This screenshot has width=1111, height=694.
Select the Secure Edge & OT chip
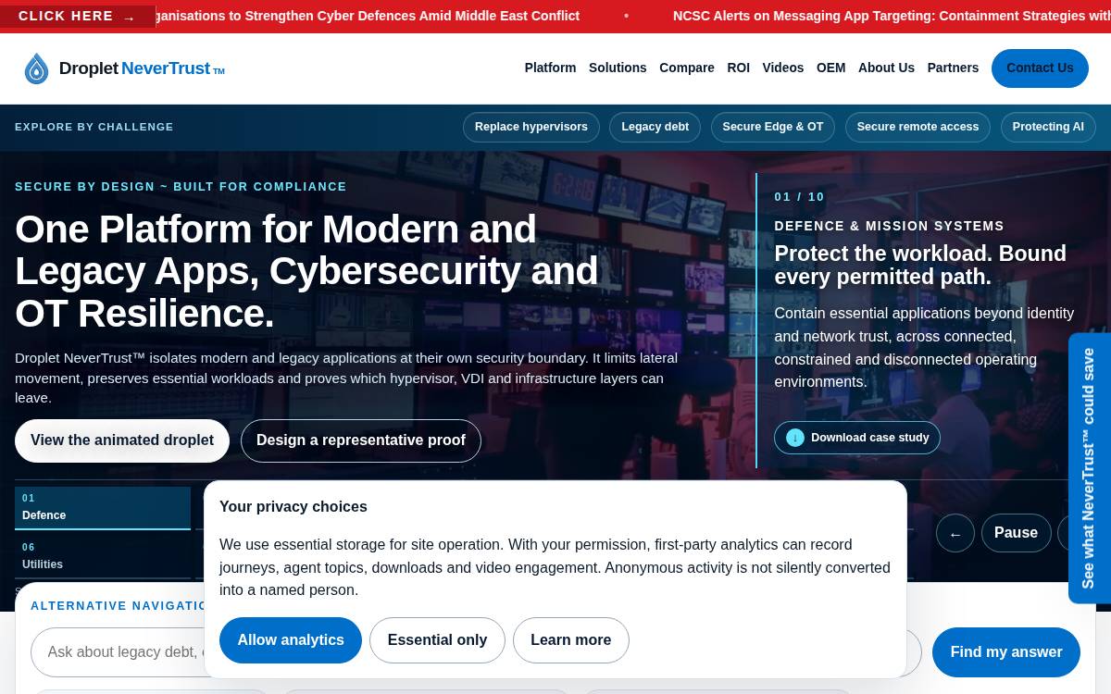coord(773,127)
